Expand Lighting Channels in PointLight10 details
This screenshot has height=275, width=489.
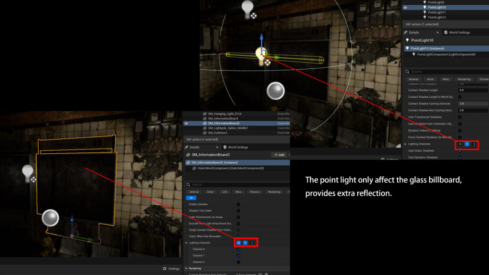(405, 144)
